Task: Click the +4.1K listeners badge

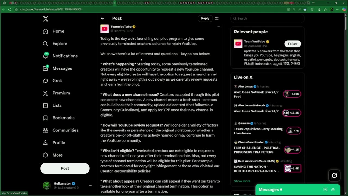Action: 292,149
